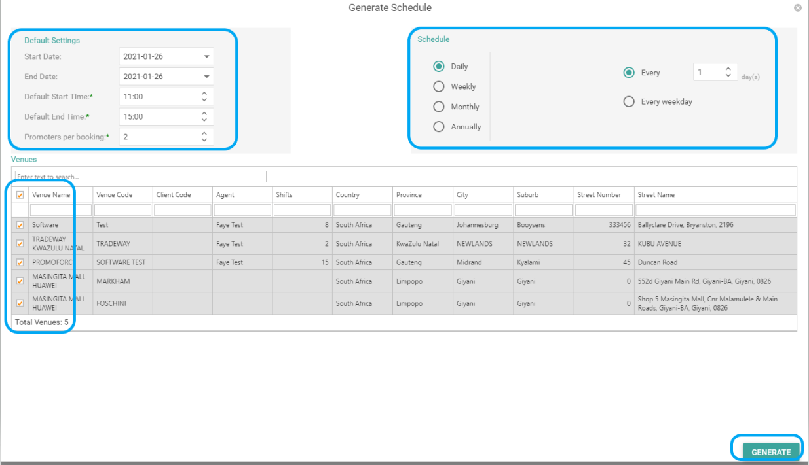The width and height of the screenshot is (809, 465).
Task: Decrease the Default End Time value
Action: [x=204, y=120]
